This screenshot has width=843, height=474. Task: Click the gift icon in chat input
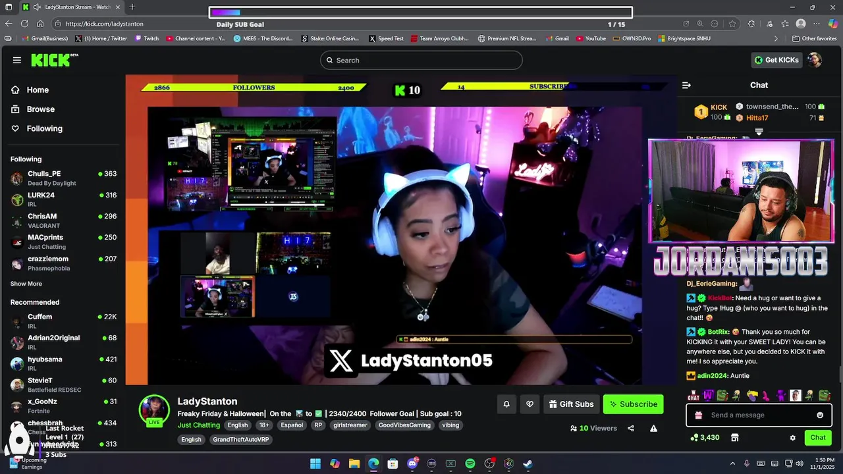[699, 415]
